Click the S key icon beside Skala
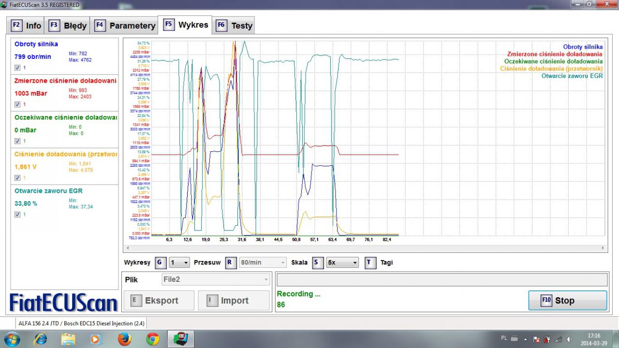Image resolution: width=619 pixels, height=348 pixels. (318, 262)
